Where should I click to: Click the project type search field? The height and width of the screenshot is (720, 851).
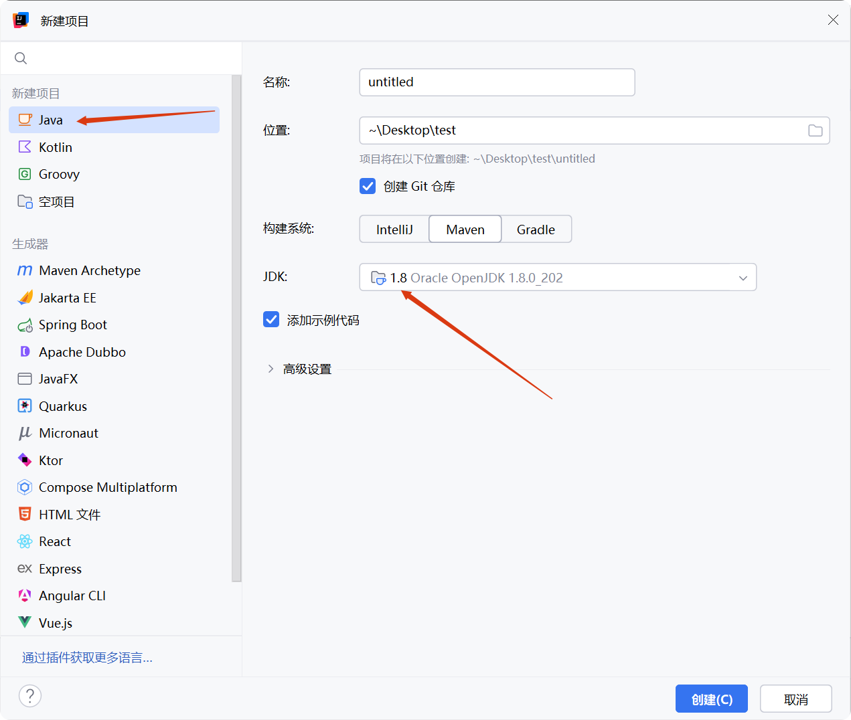point(121,58)
